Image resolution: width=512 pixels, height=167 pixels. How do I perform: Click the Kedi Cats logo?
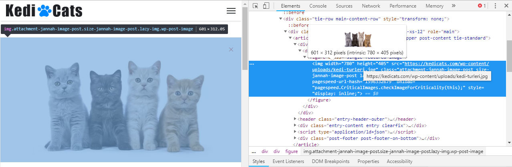44,11
